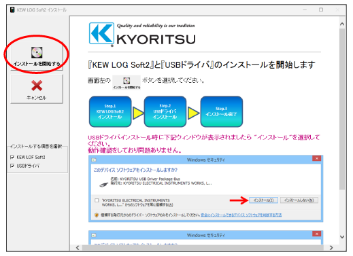This screenshot has width=353, height=256.
Task: Click the install disc icon button
Action: [37, 52]
